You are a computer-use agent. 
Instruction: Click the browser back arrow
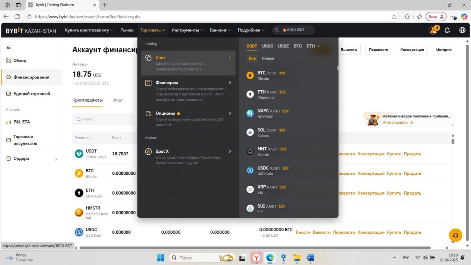[x=6, y=16]
